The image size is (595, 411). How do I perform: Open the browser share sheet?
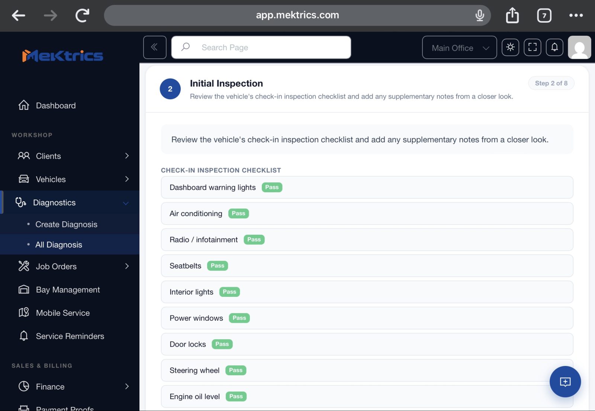512,15
